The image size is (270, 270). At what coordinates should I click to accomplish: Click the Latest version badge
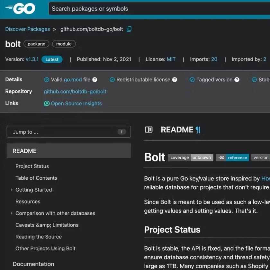click(52, 59)
